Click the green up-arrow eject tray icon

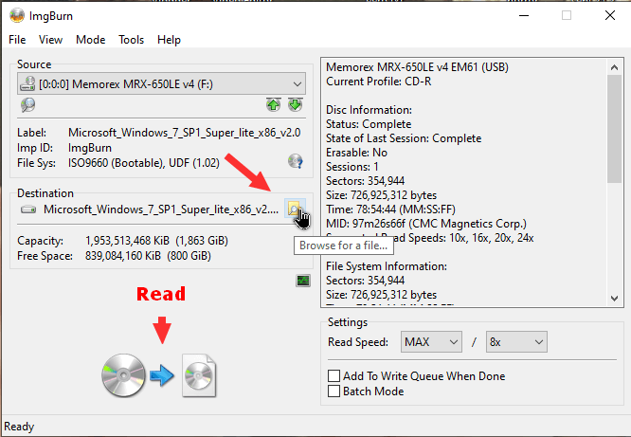pos(273,105)
